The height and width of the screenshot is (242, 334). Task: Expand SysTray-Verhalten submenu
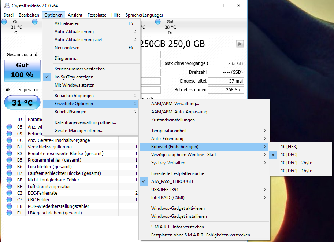204,163
